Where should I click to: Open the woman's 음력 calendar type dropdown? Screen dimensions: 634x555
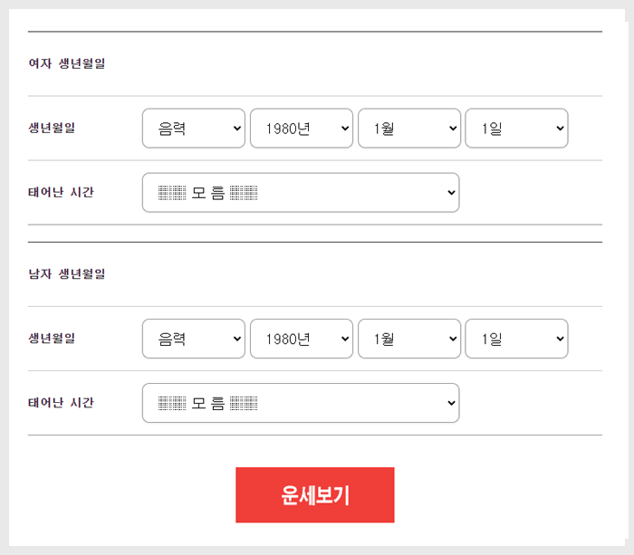point(194,129)
